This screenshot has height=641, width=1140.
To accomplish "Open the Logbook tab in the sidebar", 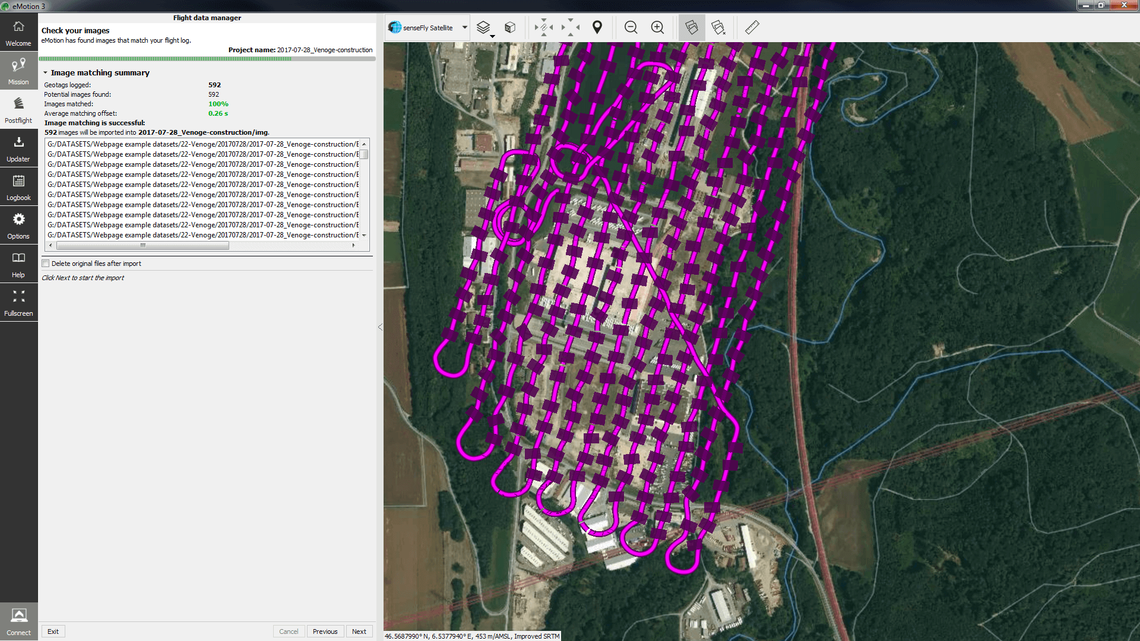I will pyautogui.click(x=18, y=187).
